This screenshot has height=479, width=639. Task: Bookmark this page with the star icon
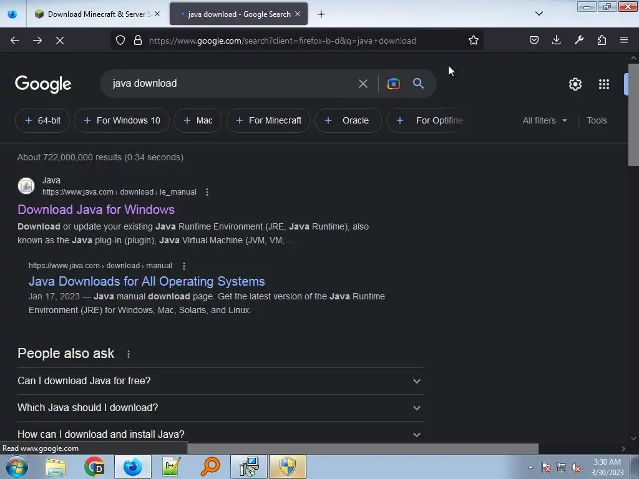point(473,41)
